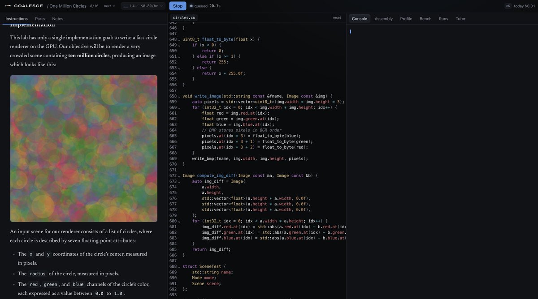
Task: Open the Bench tab
Action: pyautogui.click(x=425, y=19)
